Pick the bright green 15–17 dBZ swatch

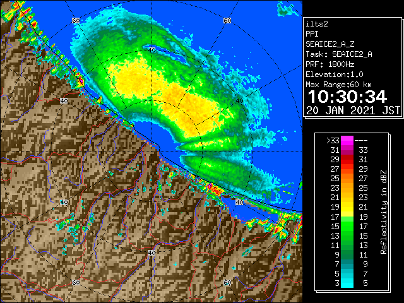tap(347, 226)
